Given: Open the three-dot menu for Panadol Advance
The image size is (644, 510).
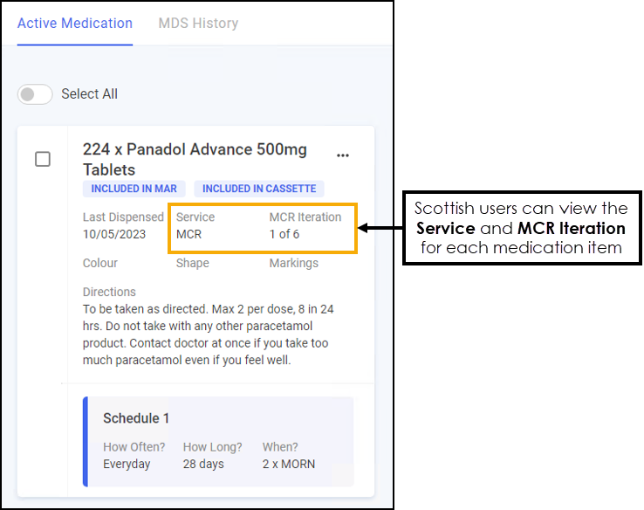Looking at the screenshot, I should [343, 155].
